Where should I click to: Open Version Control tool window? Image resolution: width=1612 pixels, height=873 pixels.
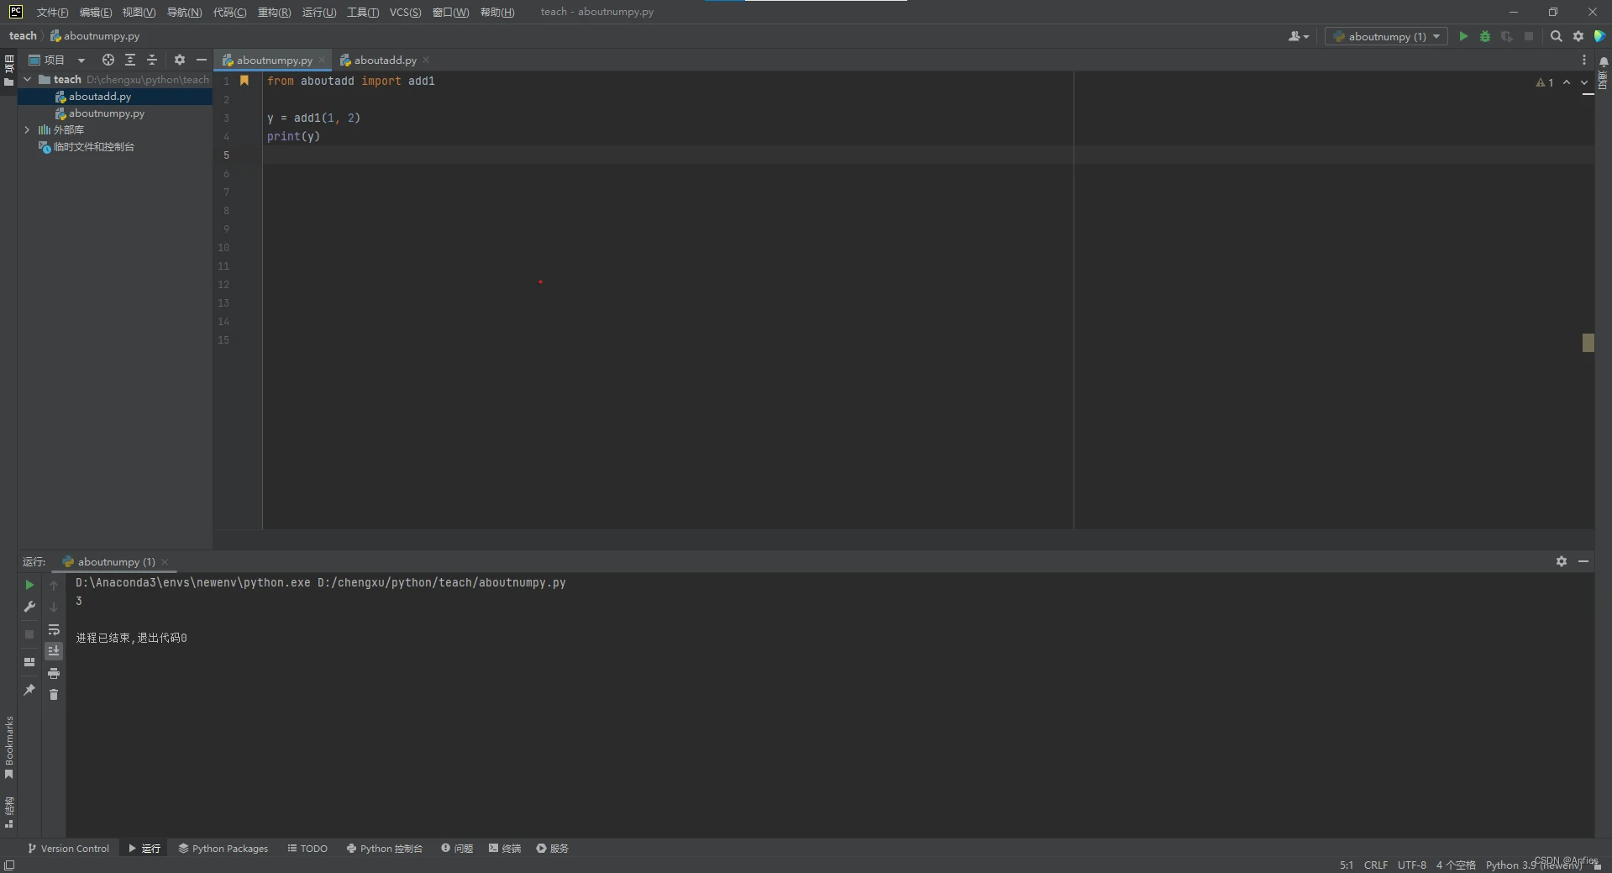(x=68, y=849)
